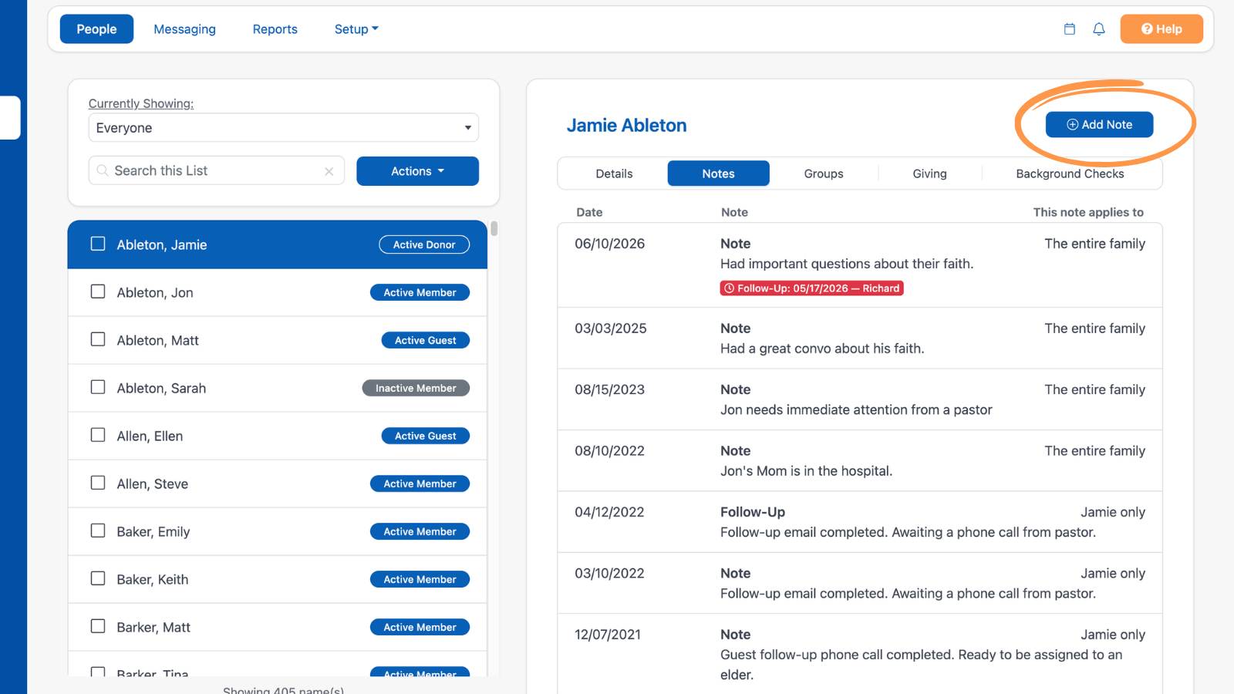Image resolution: width=1234 pixels, height=694 pixels.
Task: Check the box for Allen, Ellen
Action: point(98,435)
